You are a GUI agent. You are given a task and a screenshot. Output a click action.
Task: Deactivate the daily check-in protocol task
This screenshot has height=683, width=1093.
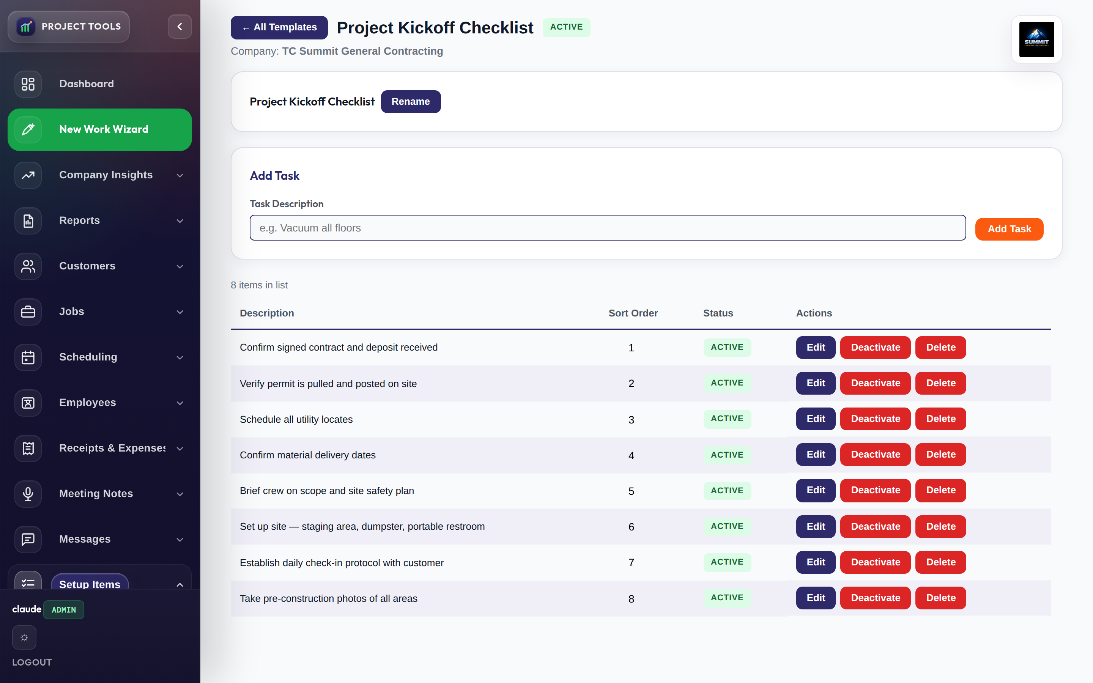[875, 562]
